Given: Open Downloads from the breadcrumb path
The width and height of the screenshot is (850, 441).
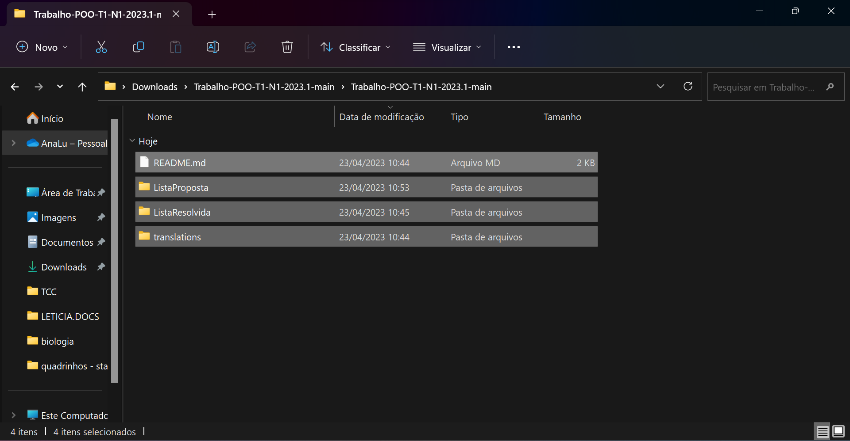Looking at the screenshot, I should point(154,87).
